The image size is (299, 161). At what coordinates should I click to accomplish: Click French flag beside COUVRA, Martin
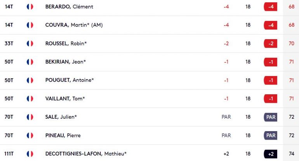tap(30, 25)
